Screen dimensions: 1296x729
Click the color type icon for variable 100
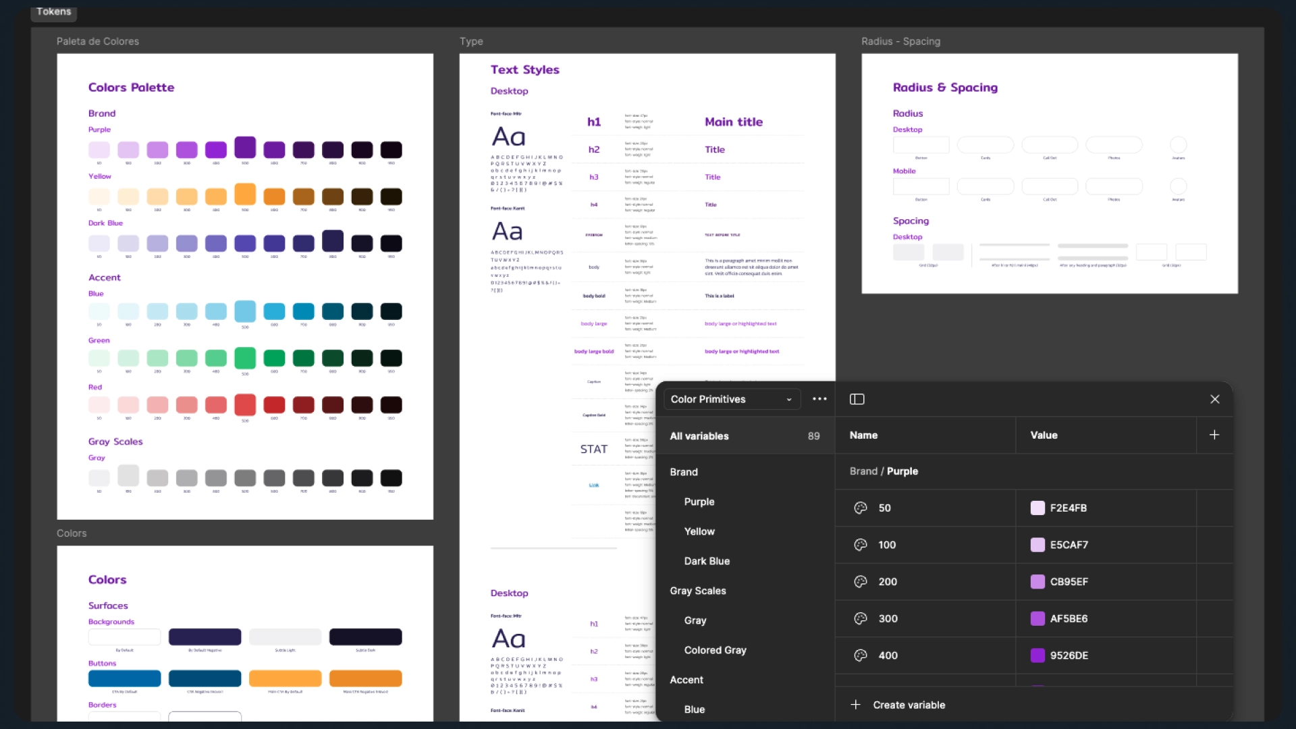(861, 545)
